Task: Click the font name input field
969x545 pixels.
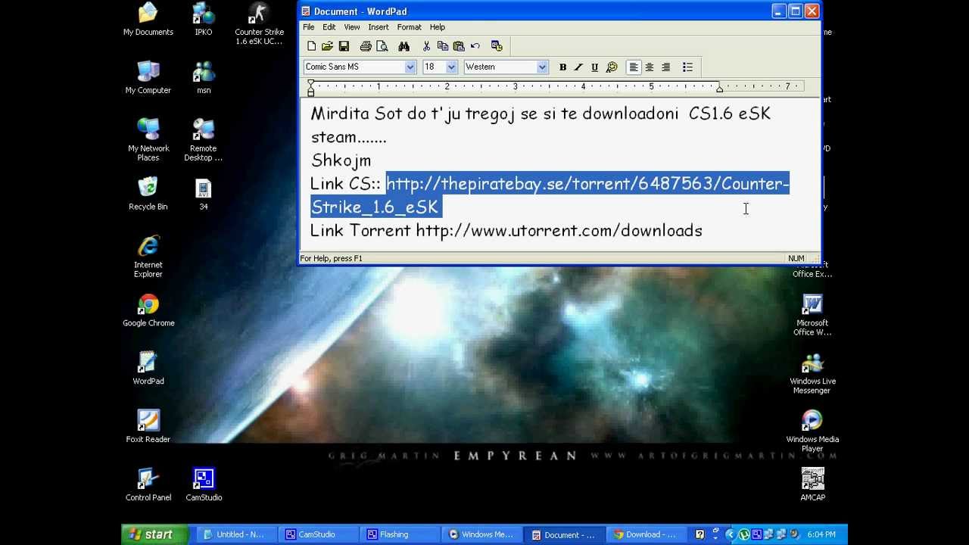Action: (354, 67)
